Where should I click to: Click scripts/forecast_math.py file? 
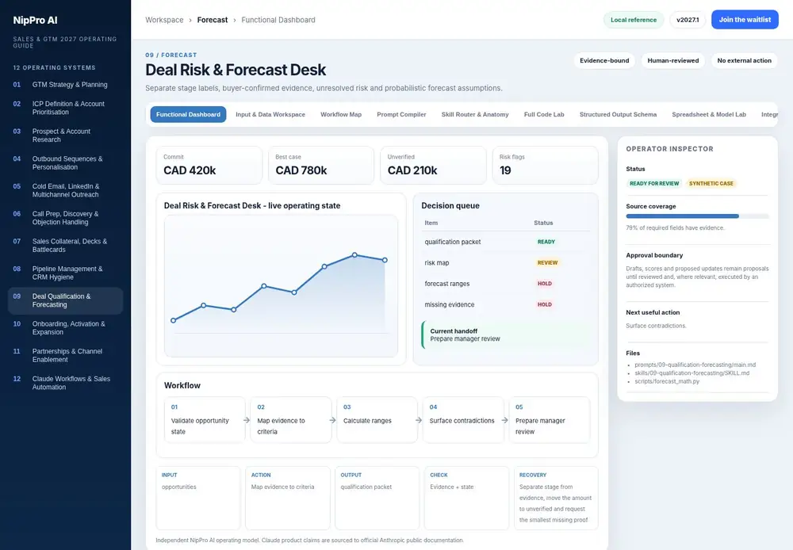coord(667,381)
